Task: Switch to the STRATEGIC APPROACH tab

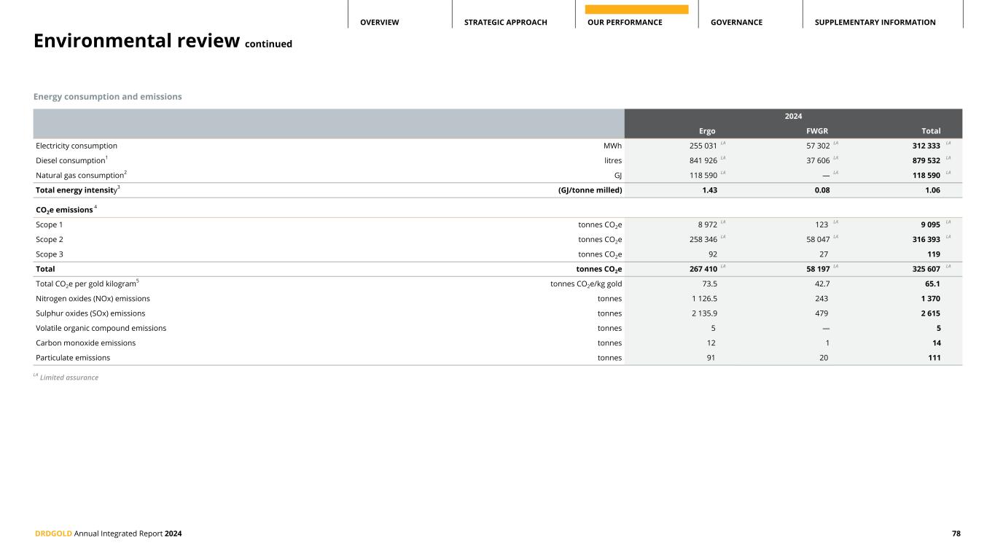Action: pyautogui.click(x=505, y=23)
